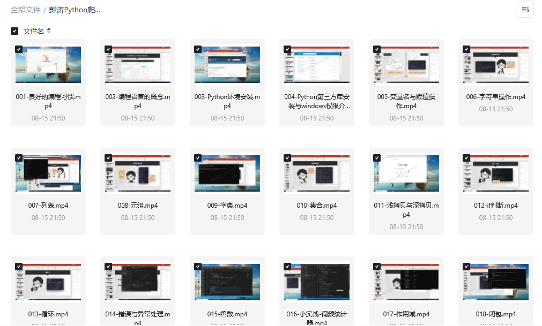The width and height of the screenshot is (542, 326).
Task: Open the 002-编程语言的概念.mp4 thumbnail
Action: tap(138, 65)
